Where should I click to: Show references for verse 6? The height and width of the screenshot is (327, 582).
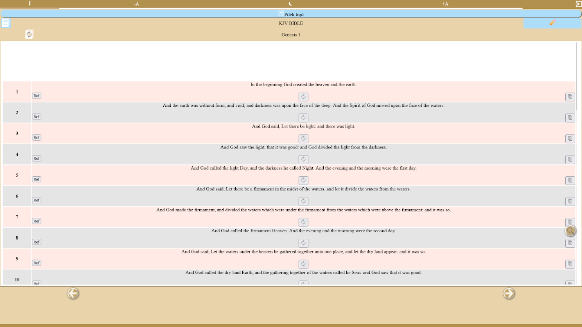point(37,200)
